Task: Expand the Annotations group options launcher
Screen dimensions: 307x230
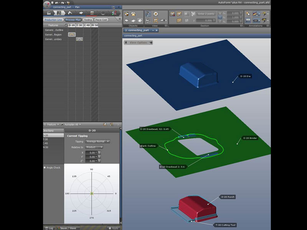Action: [x=268, y=26]
